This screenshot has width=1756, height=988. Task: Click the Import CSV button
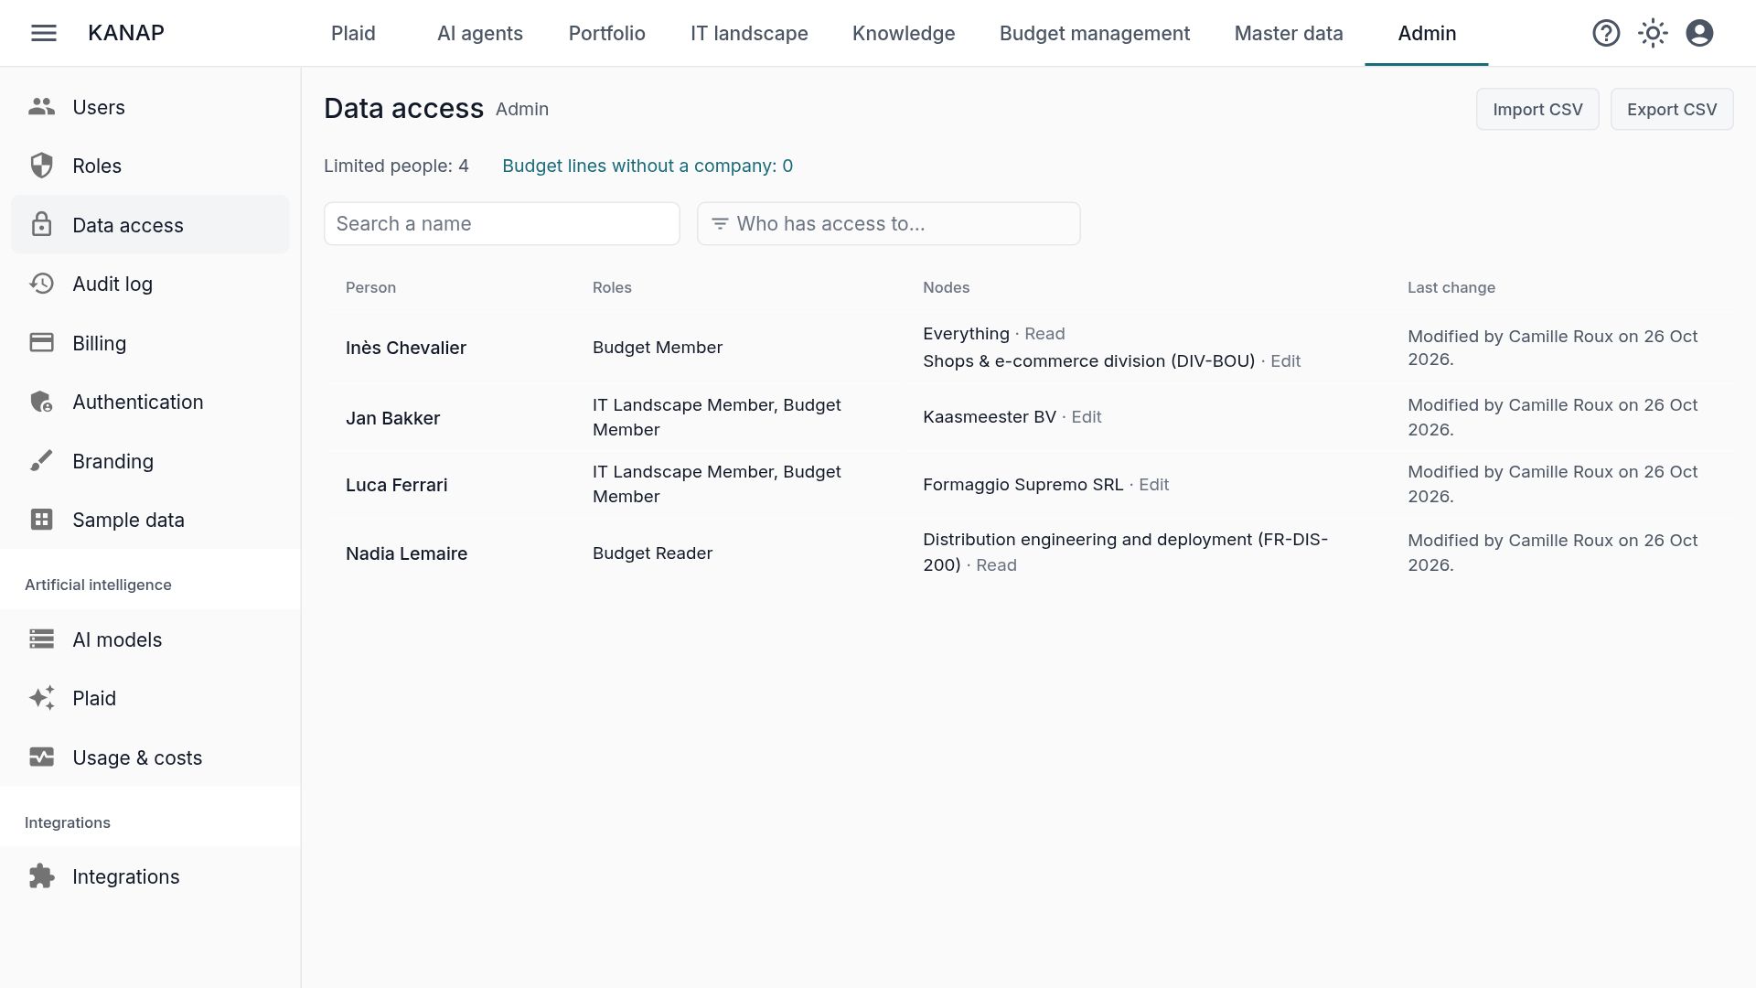coord(1537,109)
